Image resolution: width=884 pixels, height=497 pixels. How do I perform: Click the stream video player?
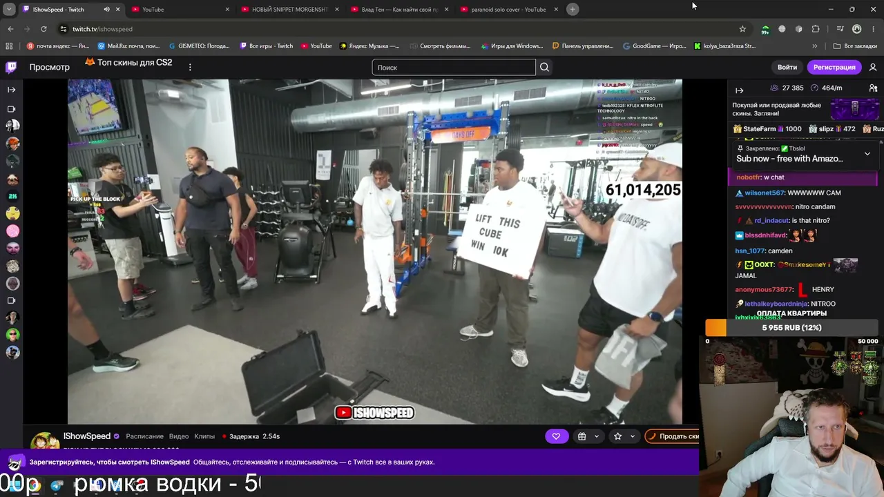click(374, 251)
